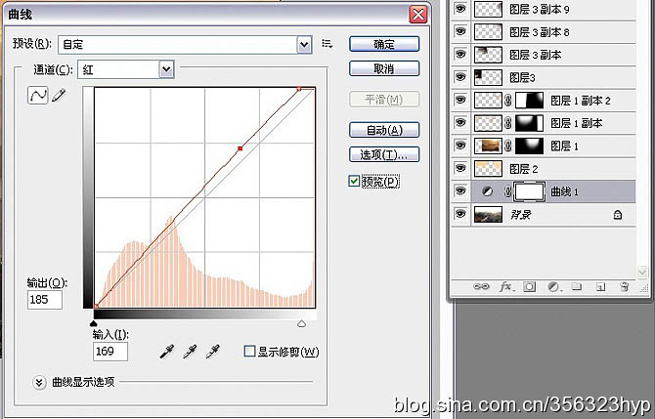Hide the 图层 3 副本 layer

pyautogui.click(x=460, y=55)
